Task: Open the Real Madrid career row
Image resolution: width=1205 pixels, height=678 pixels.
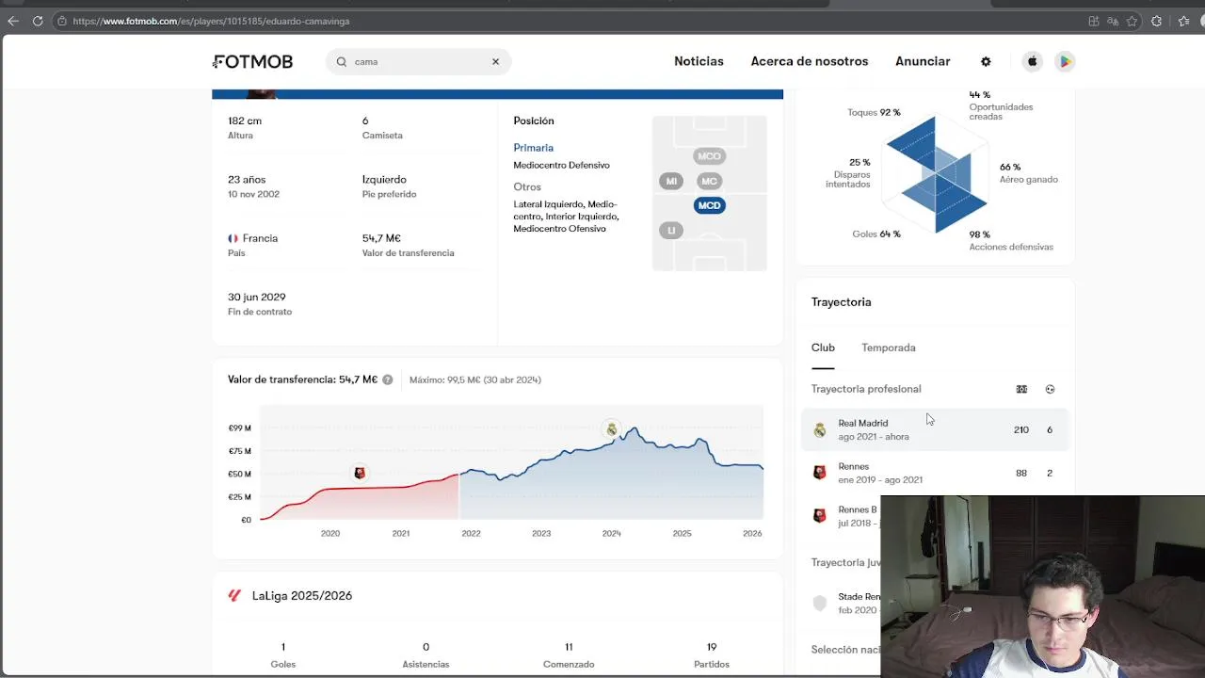Action: point(935,429)
